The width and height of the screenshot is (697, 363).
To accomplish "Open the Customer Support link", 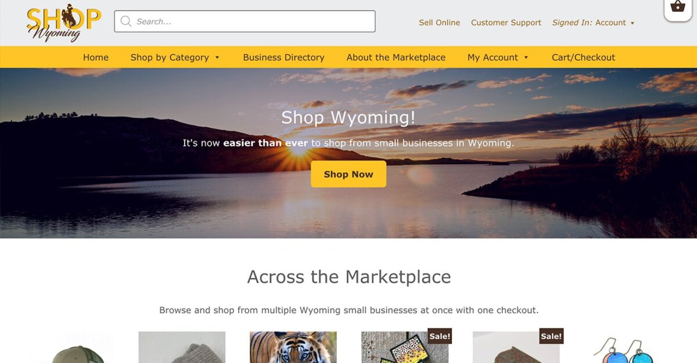I will (x=506, y=23).
